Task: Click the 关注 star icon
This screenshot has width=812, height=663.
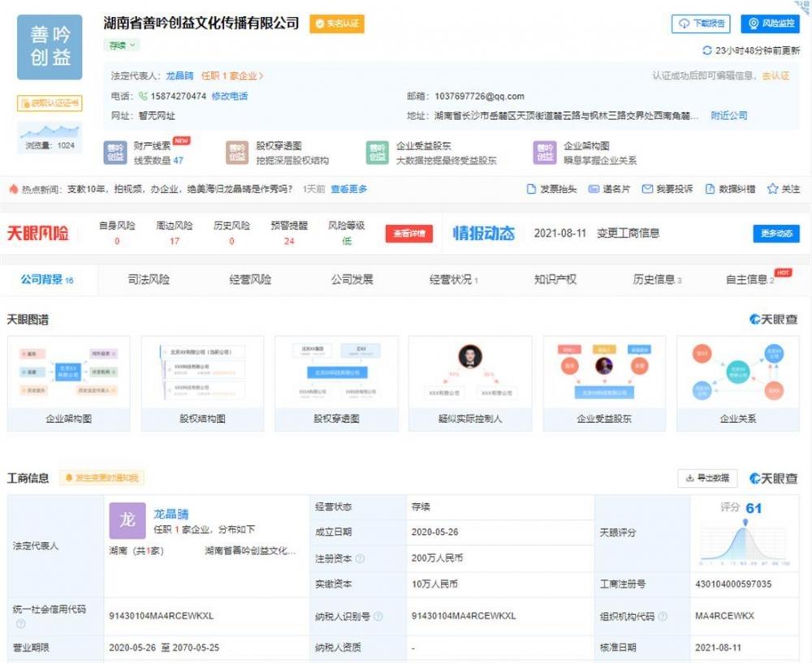Action: (772, 189)
